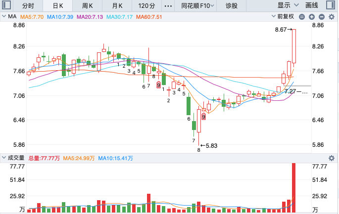Toggle the left sidebar panel icon
The height and width of the screenshot is (214, 339).
(x=6, y=5)
